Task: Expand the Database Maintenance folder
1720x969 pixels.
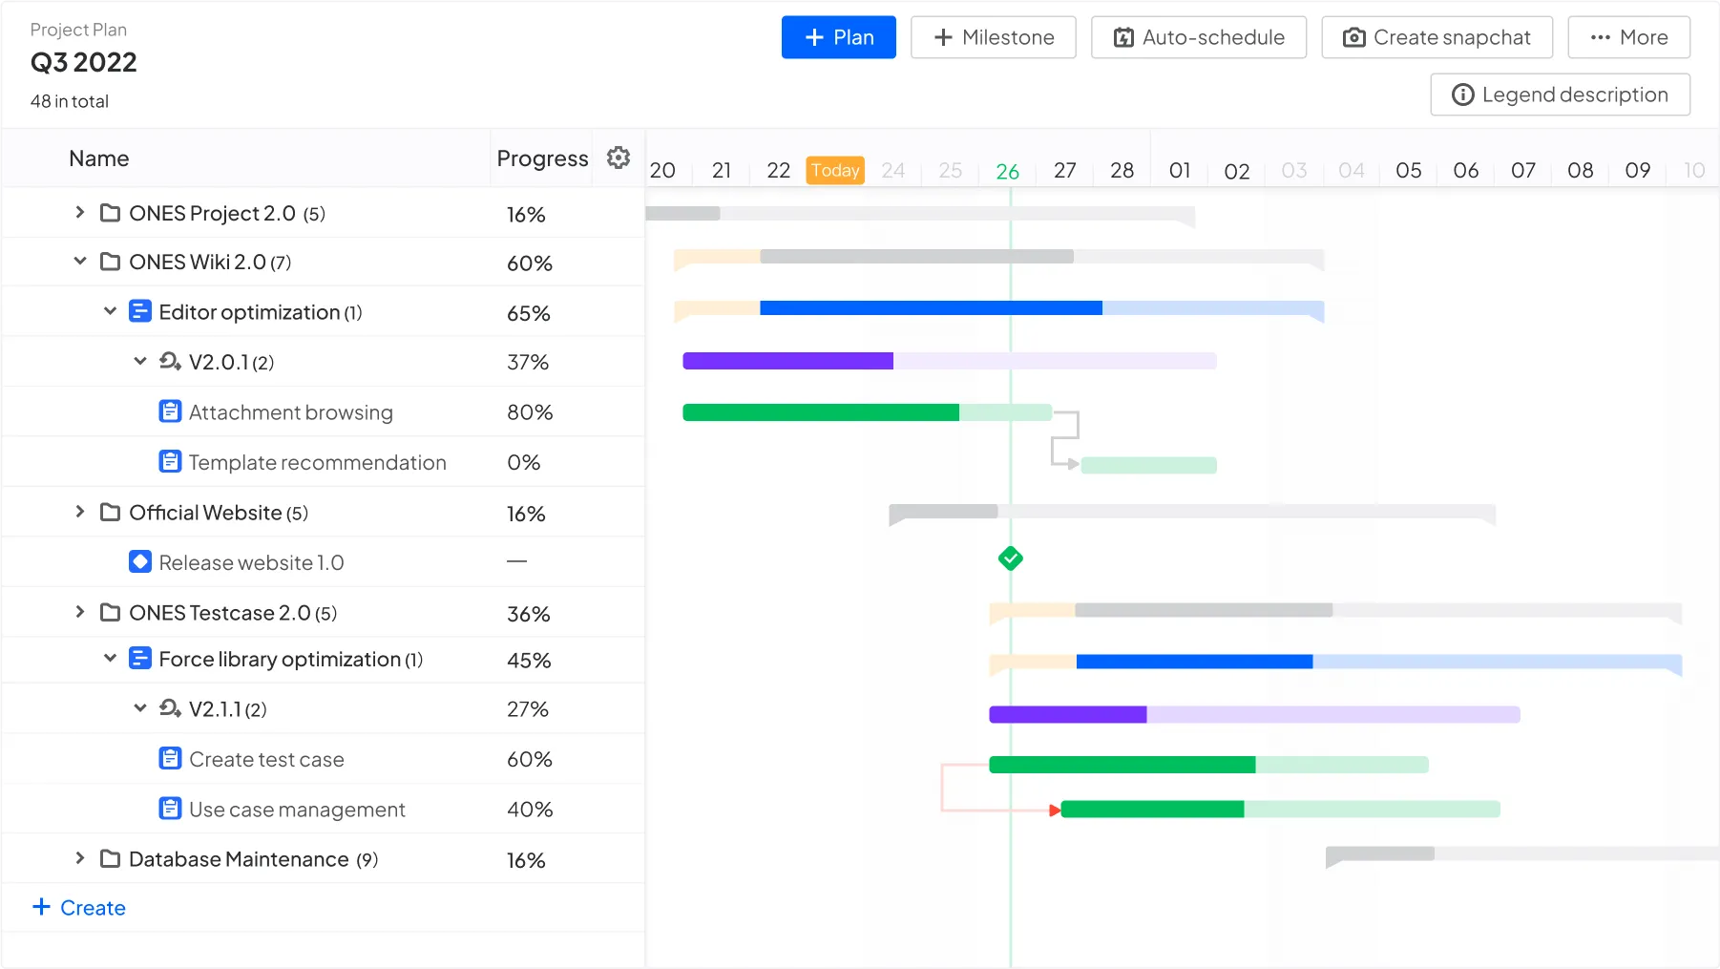Action: pyautogui.click(x=80, y=858)
